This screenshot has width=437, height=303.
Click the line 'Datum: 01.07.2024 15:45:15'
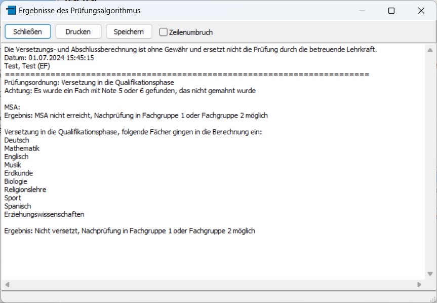click(x=49, y=58)
